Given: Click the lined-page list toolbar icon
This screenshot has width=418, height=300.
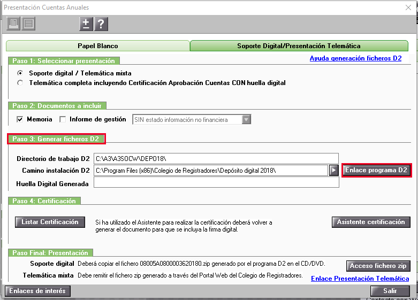Looking at the screenshot, I should [28, 24].
